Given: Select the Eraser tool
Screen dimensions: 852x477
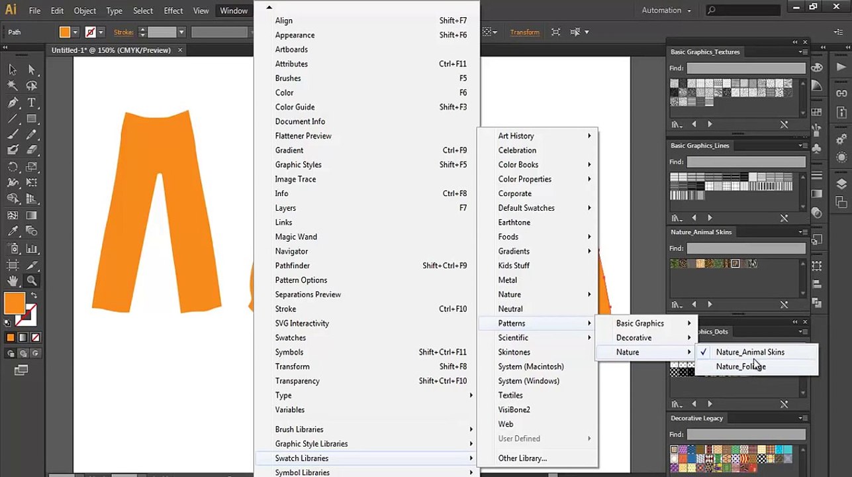Looking at the screenshot, I should [x=31, y=150].
